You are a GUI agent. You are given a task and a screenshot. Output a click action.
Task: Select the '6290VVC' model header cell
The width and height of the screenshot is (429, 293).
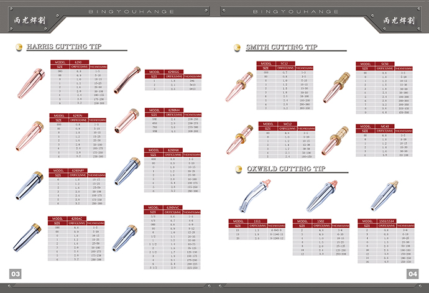[x=173, y=207]
